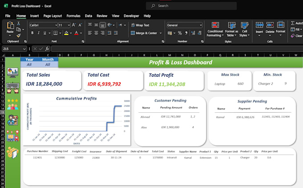The height and width of the screenshot is (188, 303).
Task: Click in the formula bar input
Action: click(177, 49)
